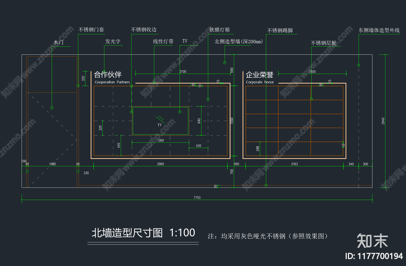Select the 北侧造型墙(深200mm) label
406x266 pixels.
point(239,41)
